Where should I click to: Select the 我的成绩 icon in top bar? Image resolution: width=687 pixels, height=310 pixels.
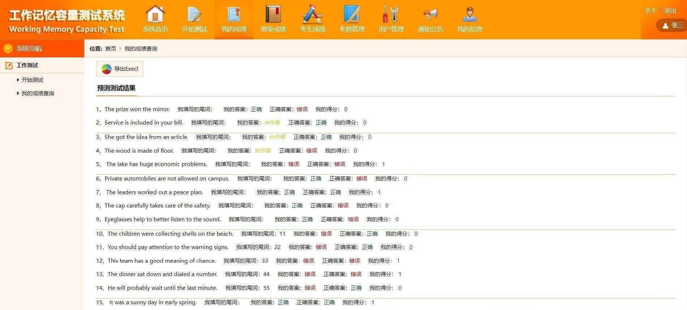coord(234,14)
